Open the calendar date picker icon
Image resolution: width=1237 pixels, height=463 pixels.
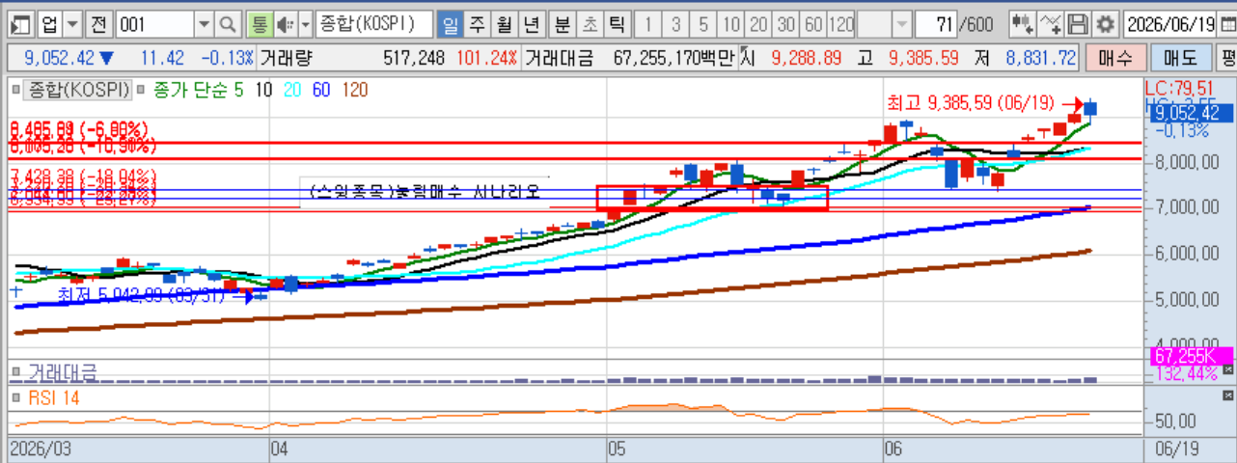[x=1229, y=23]
